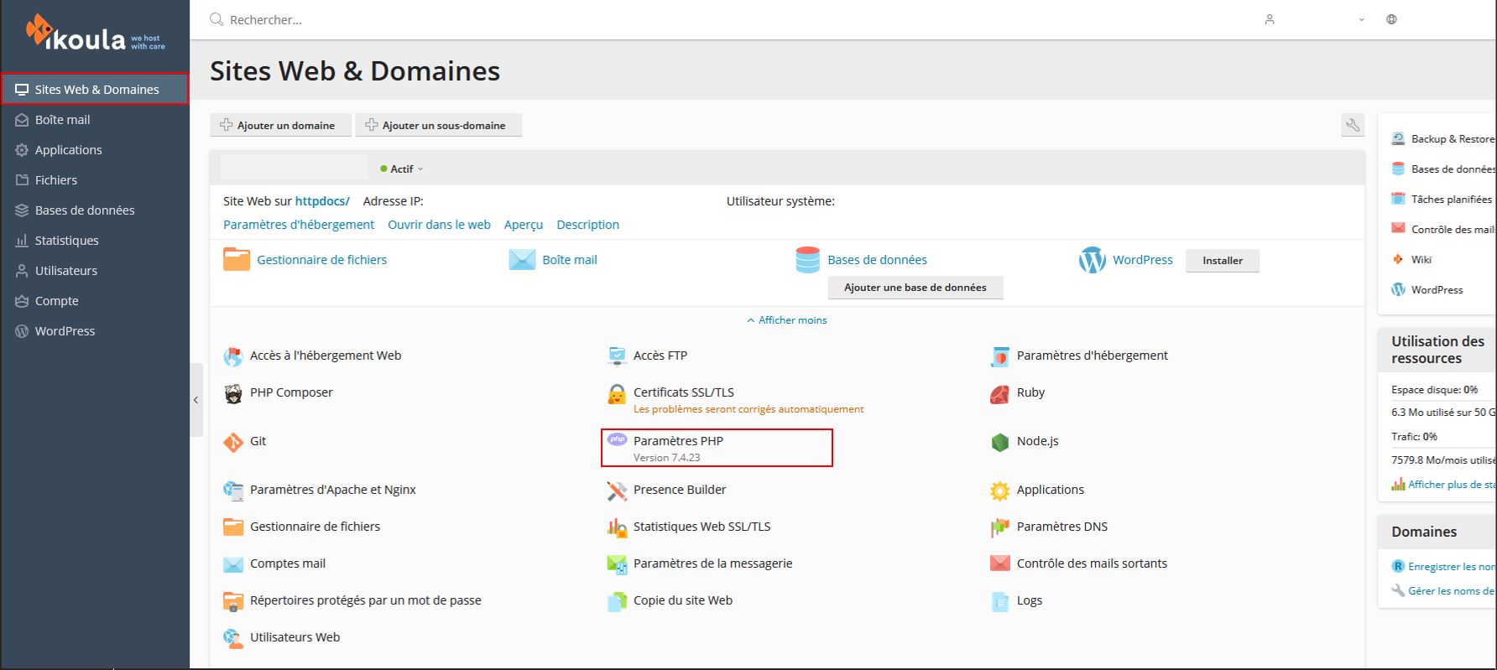Open the account dropdown arrow in header

pos(1361,20)
